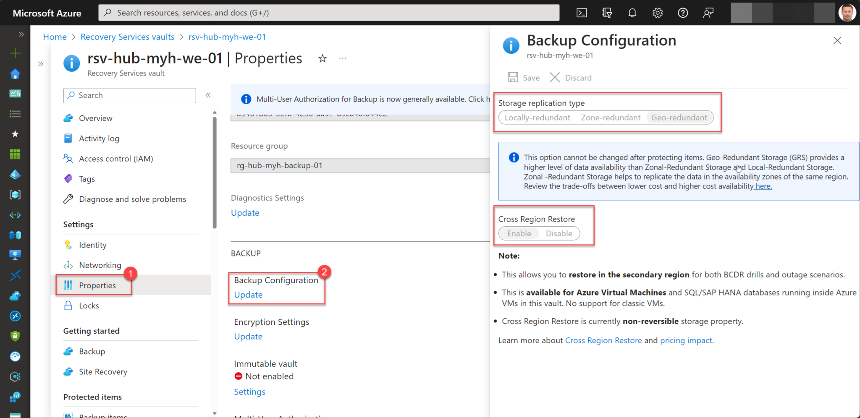860x418 pixels.
Task: Send feedback using the person icon
Action: [708, 13]
